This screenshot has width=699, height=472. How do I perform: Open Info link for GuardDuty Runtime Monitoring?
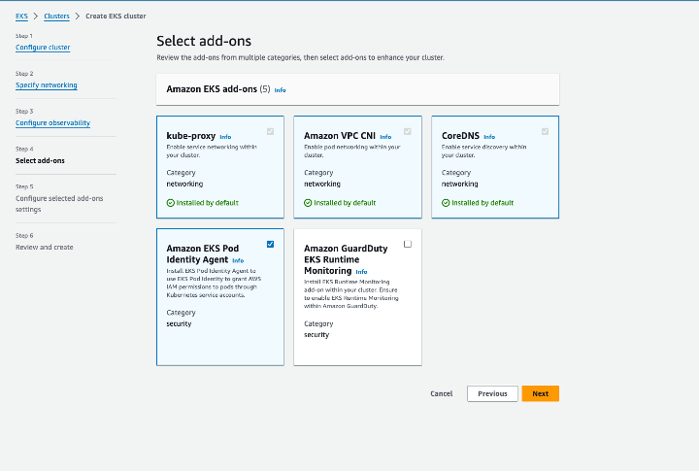point(361,272)
